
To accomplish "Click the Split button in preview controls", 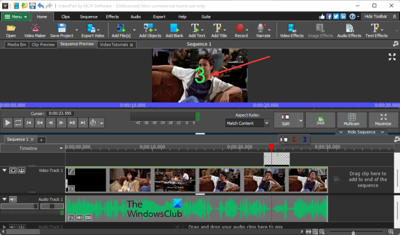I will coord(286,120).
